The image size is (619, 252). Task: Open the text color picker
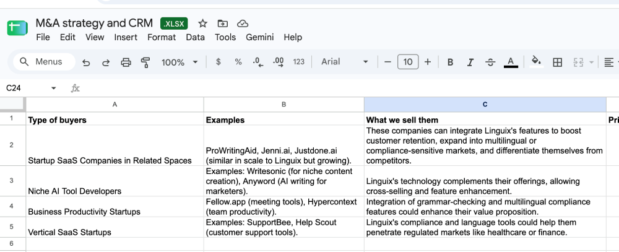click(x=511, y=62)
